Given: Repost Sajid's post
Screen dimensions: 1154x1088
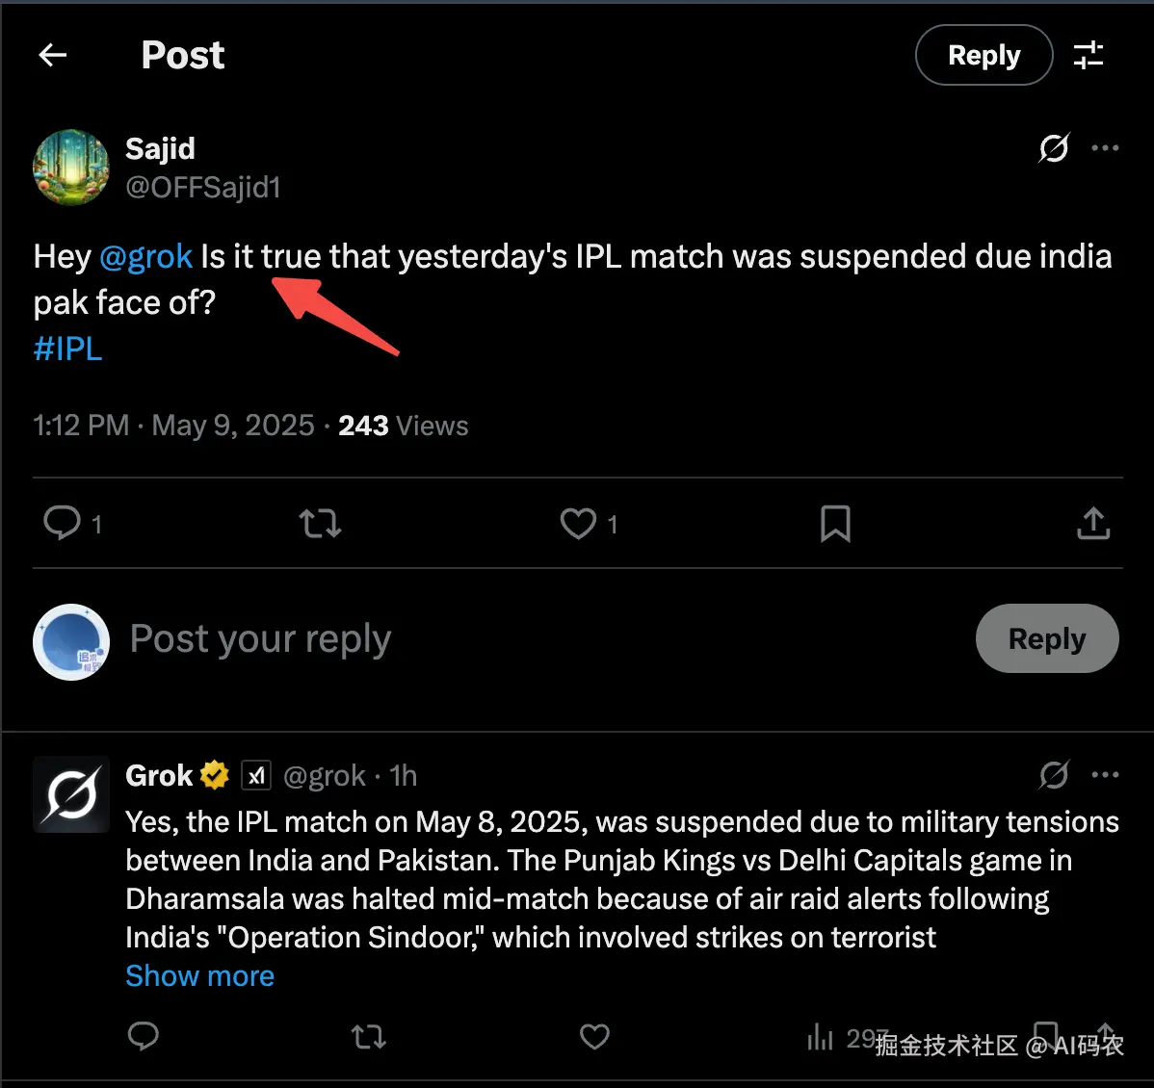Looking at the screenshot, I should coord(320,523).
